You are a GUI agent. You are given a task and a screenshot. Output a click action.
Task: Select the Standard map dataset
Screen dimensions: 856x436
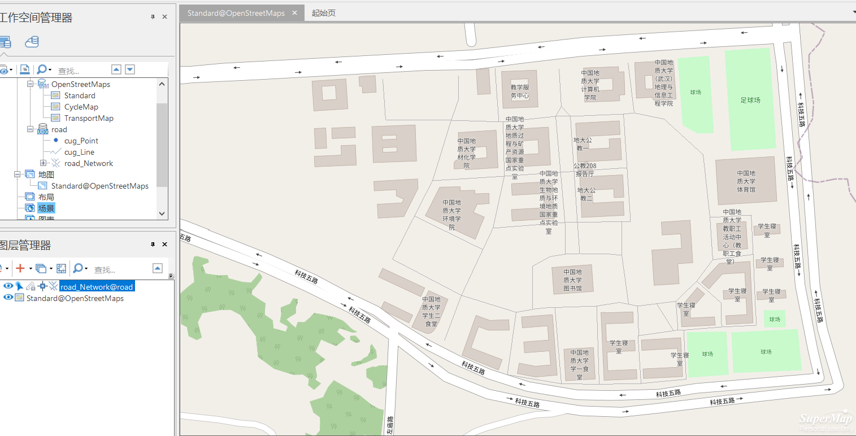pos(80,95)
